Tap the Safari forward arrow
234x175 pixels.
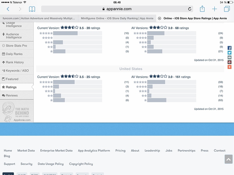20,9
